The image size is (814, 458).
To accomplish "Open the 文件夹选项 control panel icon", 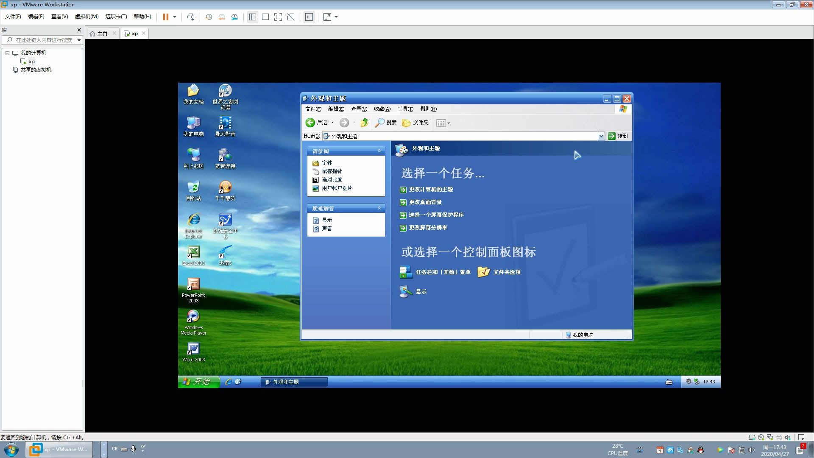I will point(499,272).
